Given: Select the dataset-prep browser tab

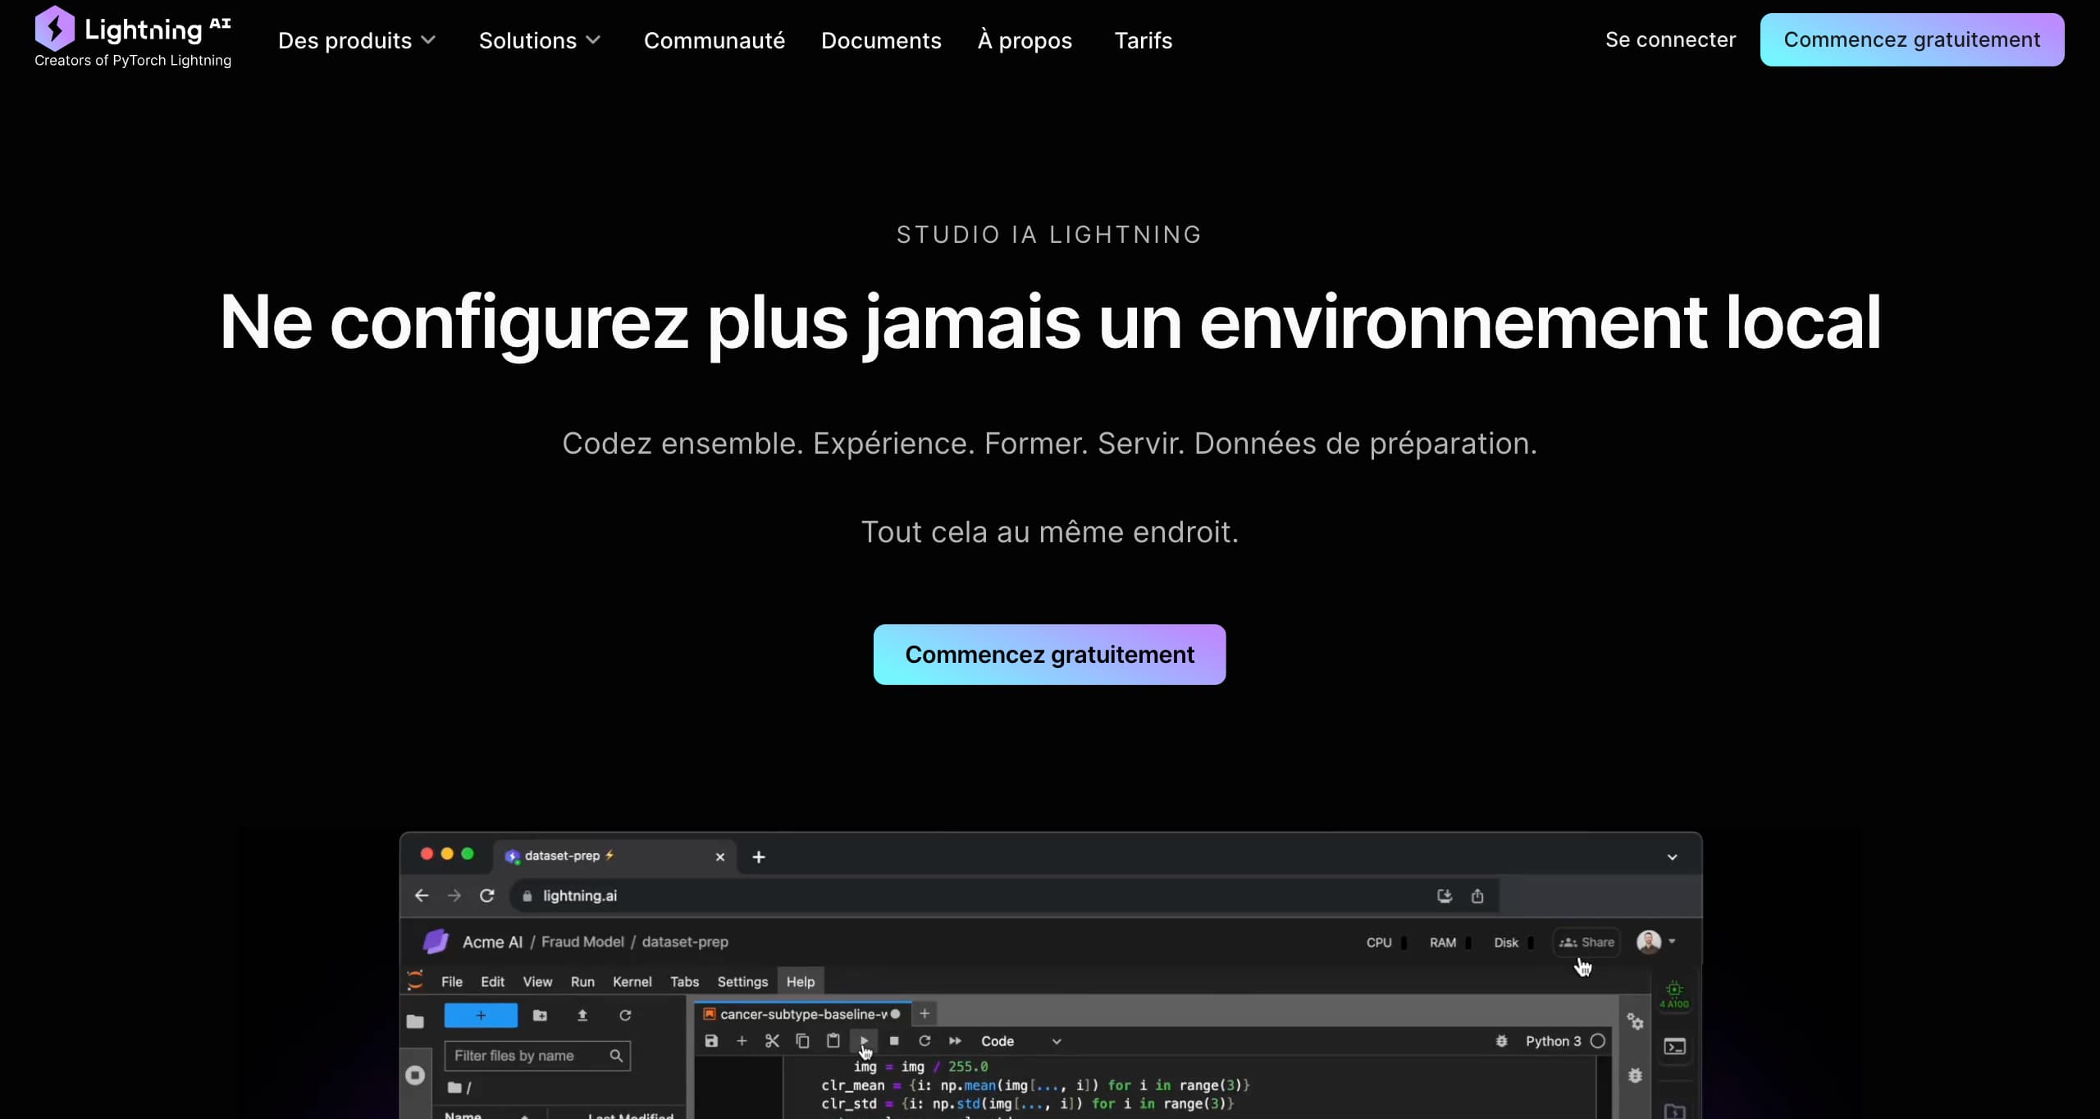Looking at the screenshot, I should [x=614, y=856].
